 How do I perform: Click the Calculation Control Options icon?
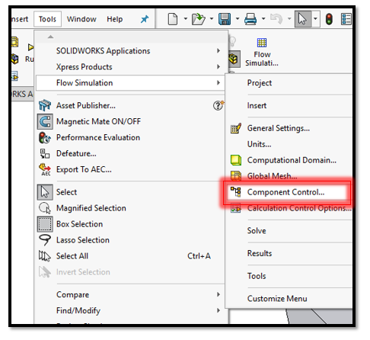236,208
